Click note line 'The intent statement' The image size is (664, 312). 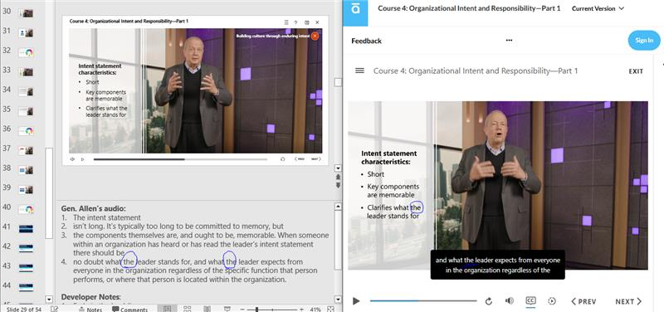pyautogui.click(x=107, y=217)
